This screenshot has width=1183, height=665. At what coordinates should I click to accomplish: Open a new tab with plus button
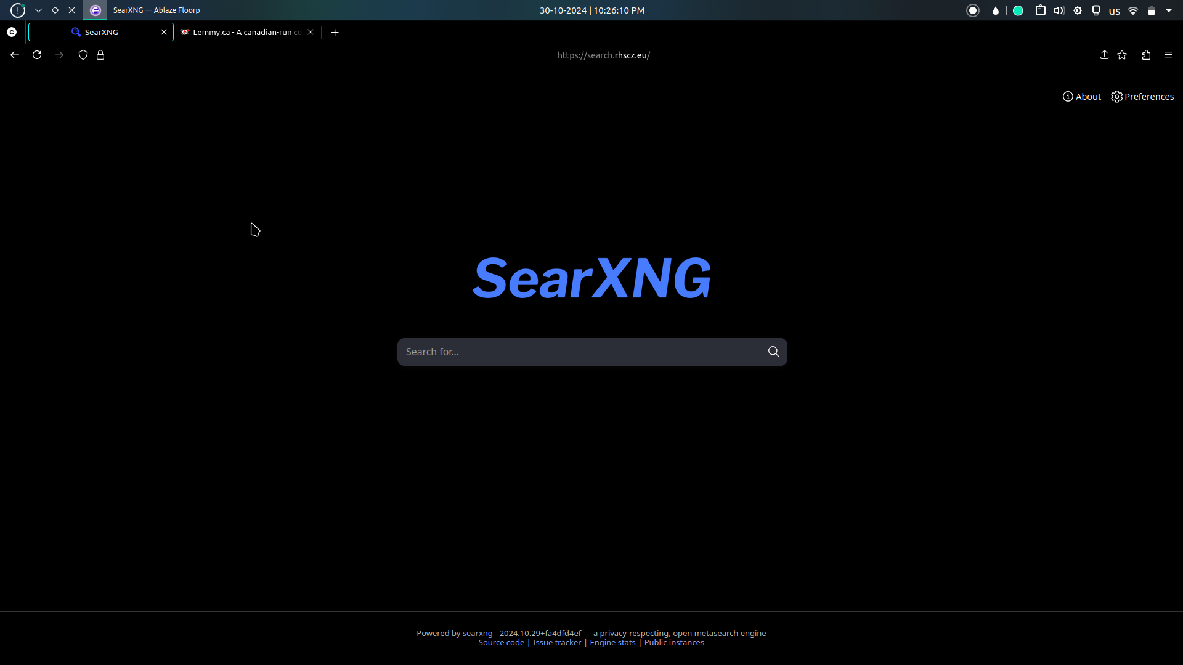pos(335,32)
